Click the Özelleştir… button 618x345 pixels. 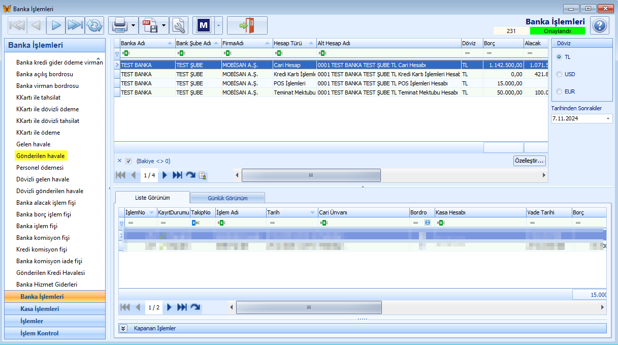(530, 161)
